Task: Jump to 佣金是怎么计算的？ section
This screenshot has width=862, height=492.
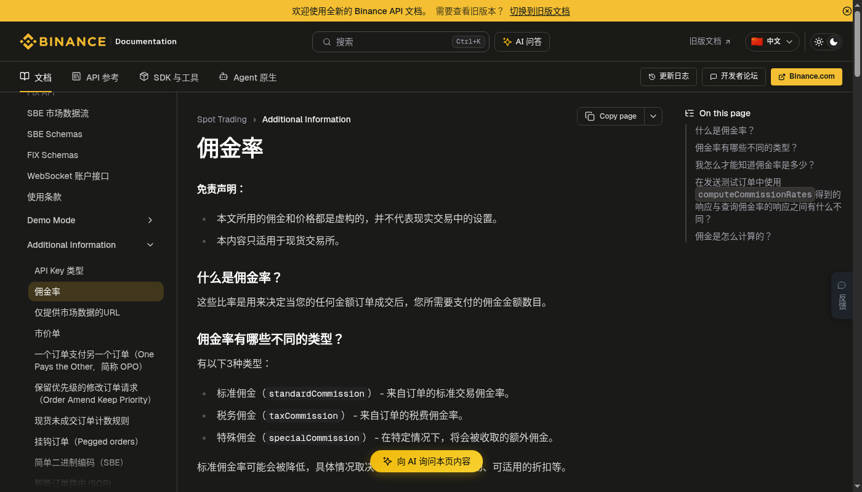Action: [x=733, y=236]
